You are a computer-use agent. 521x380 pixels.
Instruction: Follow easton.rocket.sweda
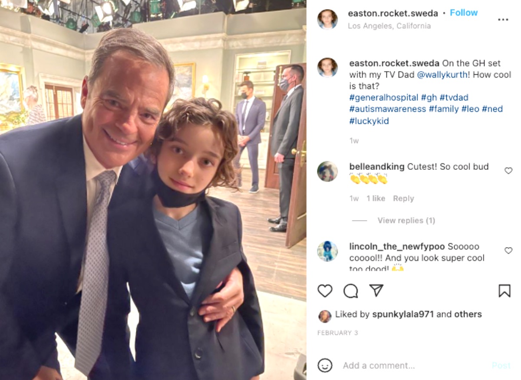tap(464, 13)
